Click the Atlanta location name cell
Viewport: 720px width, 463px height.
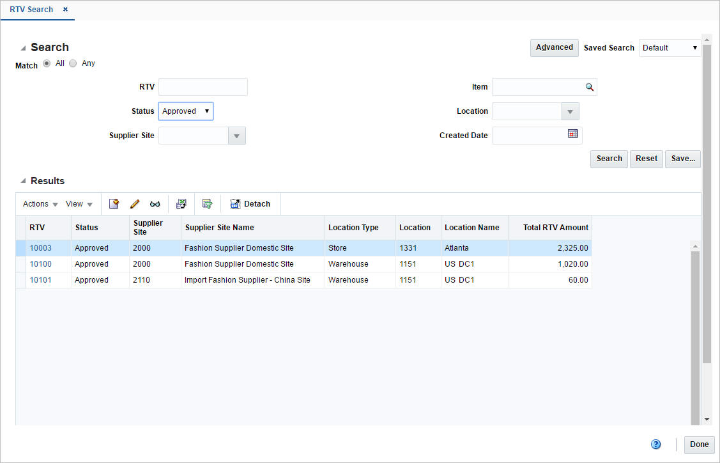click(x=475, y=248)
